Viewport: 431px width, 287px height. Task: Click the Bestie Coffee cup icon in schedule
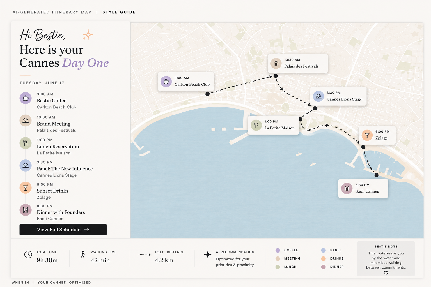26,98
